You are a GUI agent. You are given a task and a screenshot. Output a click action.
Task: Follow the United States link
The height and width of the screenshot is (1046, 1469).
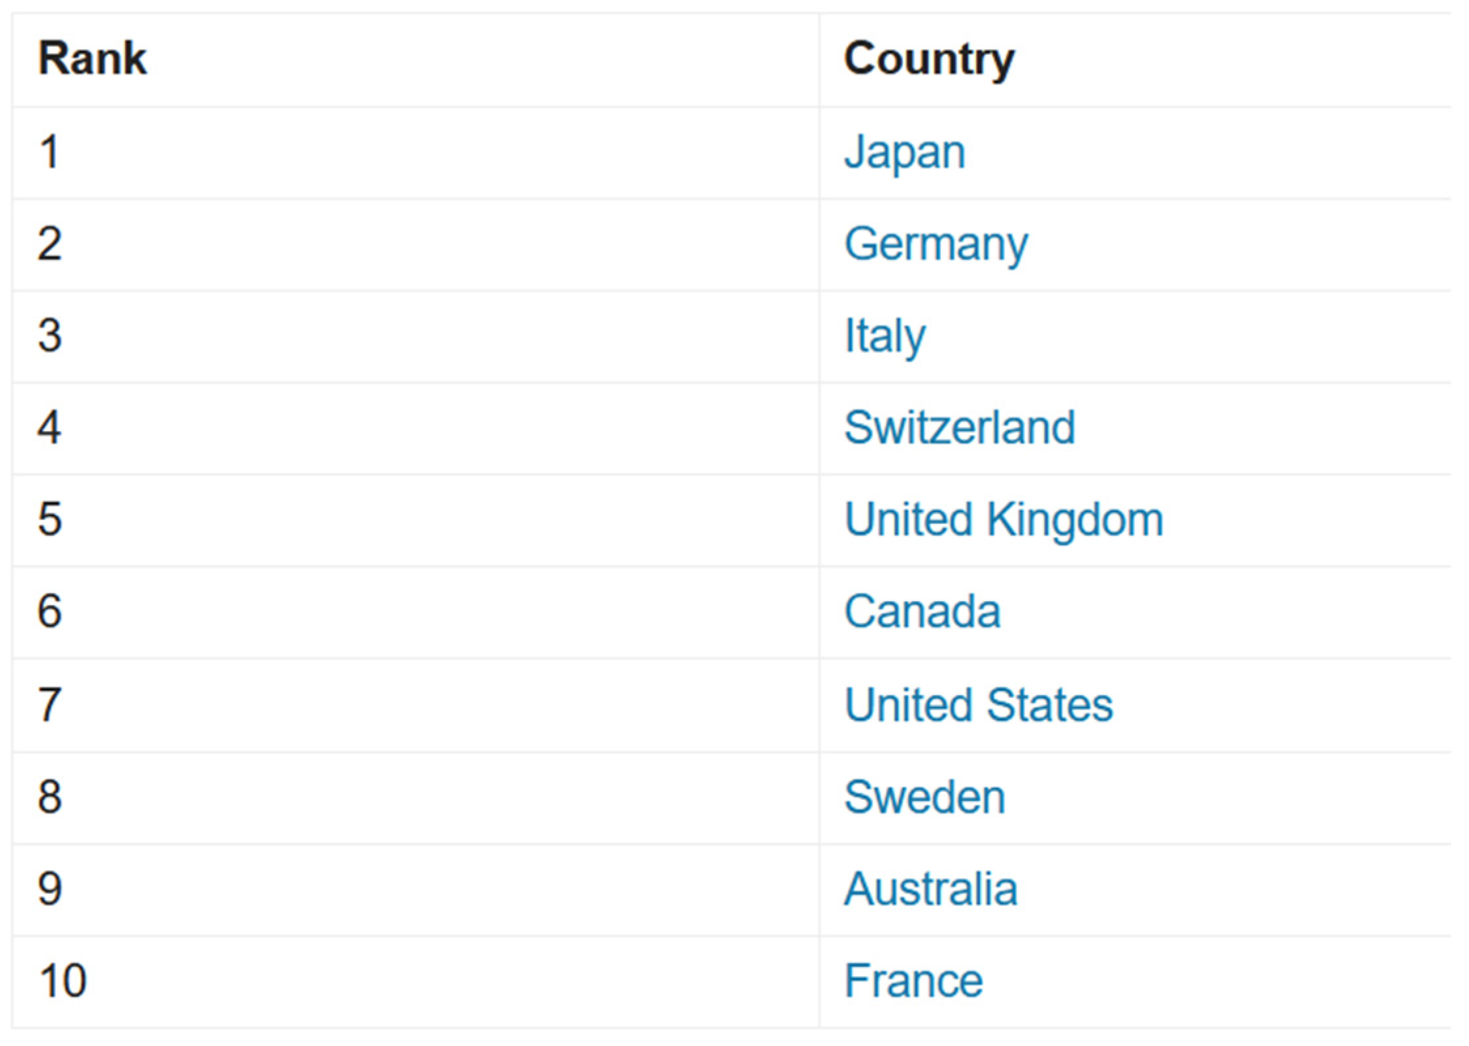[x=978, y=704]
